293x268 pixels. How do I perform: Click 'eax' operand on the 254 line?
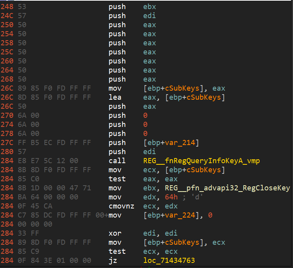(149, 34)
